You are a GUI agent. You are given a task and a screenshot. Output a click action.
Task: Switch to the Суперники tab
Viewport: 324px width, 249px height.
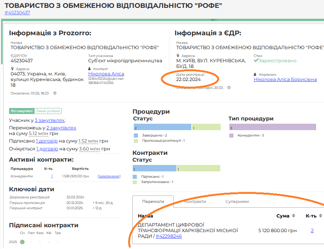click(x=237, y=201)
